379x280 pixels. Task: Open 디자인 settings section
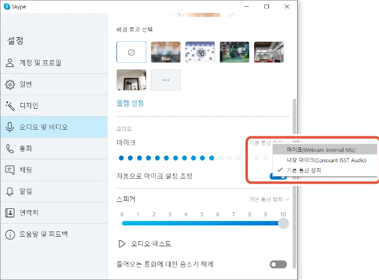click(x=54, y=105)
